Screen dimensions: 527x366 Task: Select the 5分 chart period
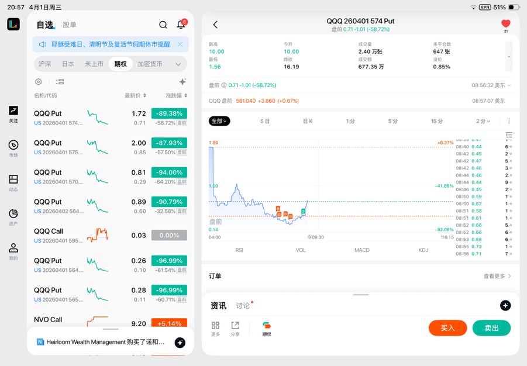[x=392, y=121]
